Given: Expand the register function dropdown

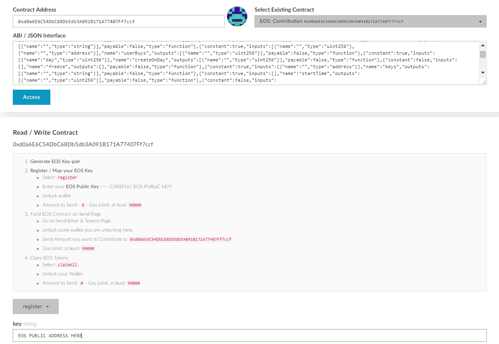Looking at the screenshot, I should pyautogui.click(x=36, y=307).
